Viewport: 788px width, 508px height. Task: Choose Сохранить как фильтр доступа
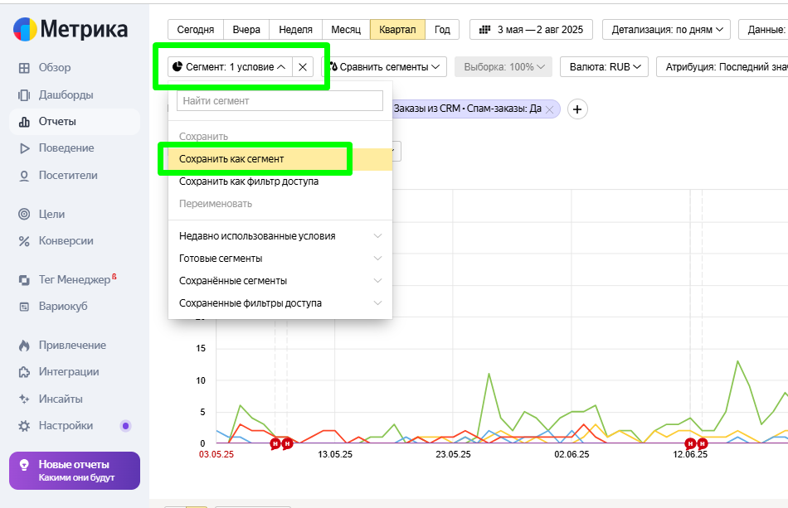248,181
